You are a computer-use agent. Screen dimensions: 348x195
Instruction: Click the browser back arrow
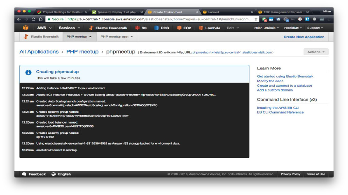[19, 19]
